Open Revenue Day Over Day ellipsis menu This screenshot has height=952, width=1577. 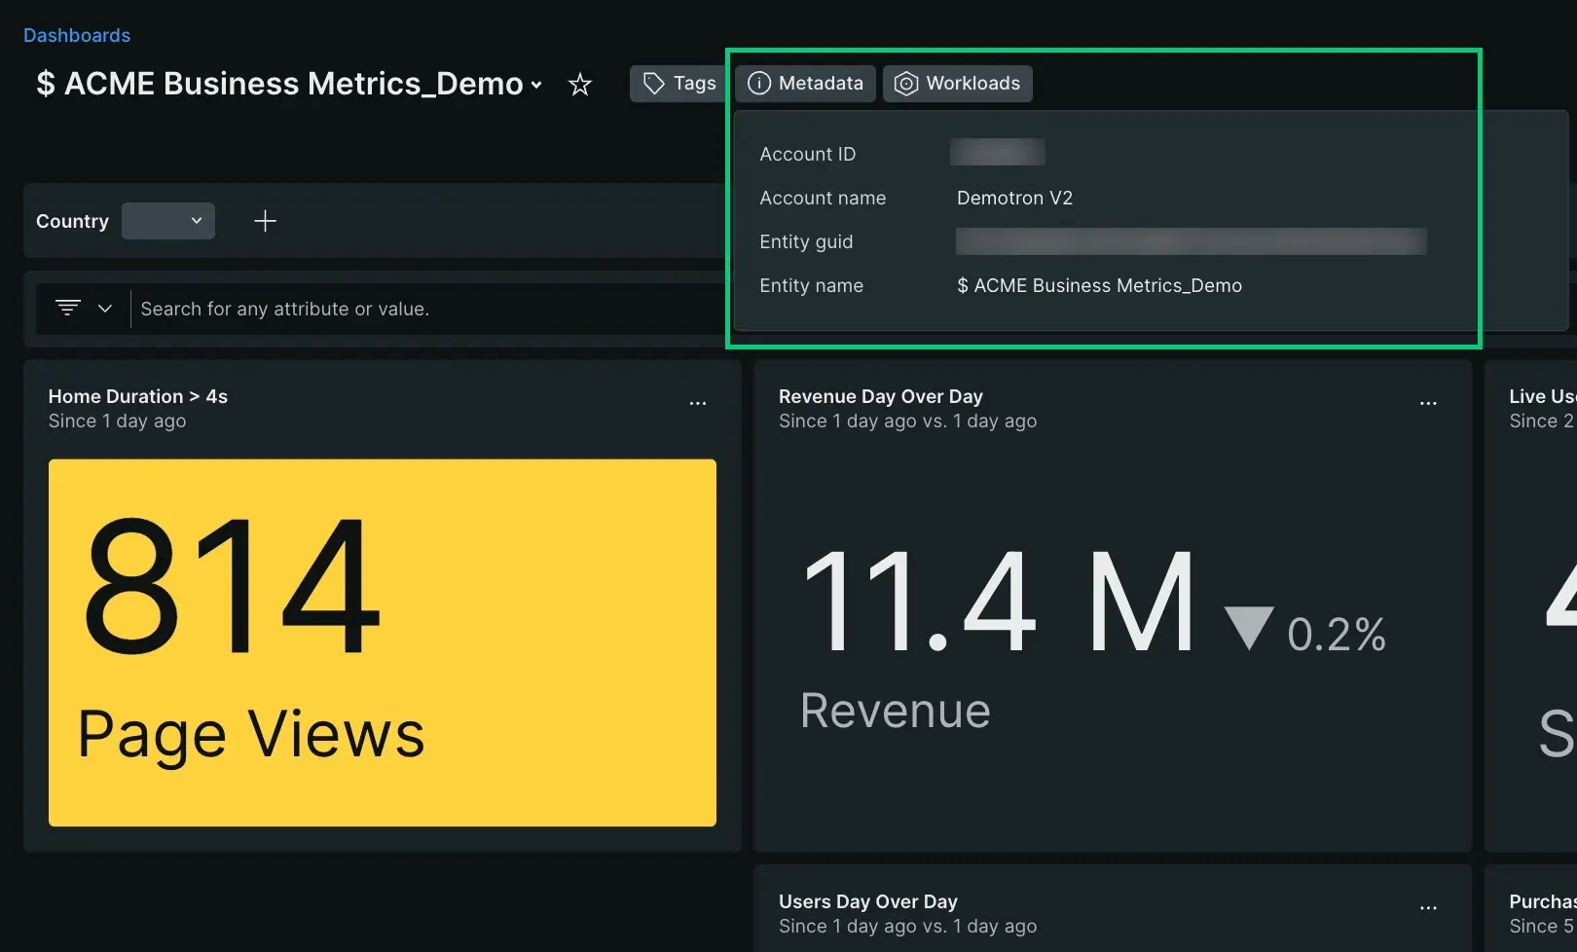point(1428,403)
